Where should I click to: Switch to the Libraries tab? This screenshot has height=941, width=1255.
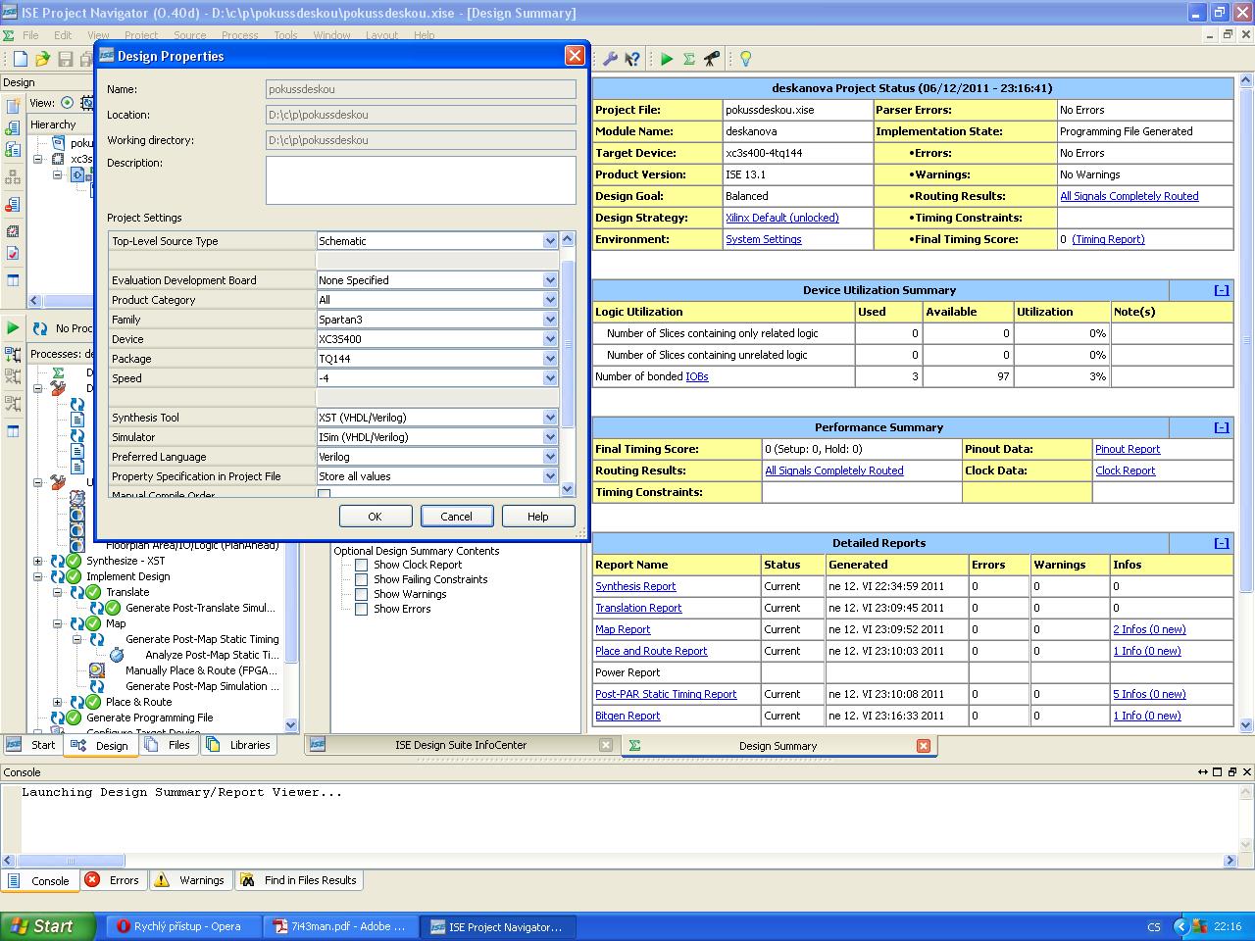pos(239,745)
